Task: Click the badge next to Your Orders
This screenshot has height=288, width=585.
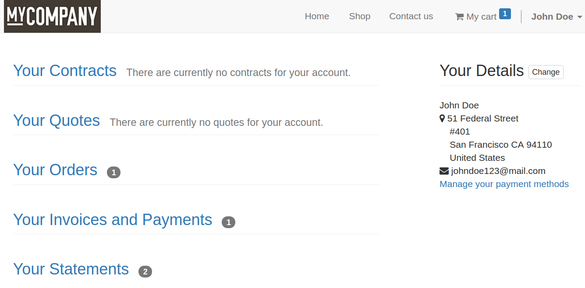Action: point(113,172)
